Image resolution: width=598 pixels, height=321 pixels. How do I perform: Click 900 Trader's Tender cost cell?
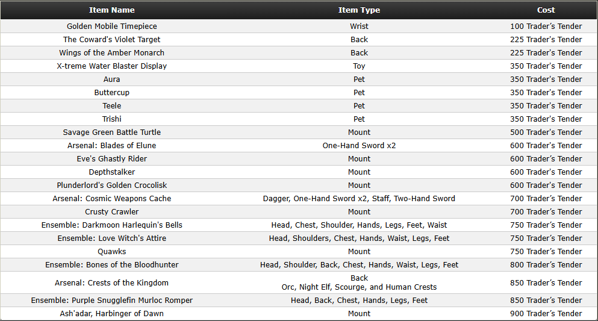[546, 314]
